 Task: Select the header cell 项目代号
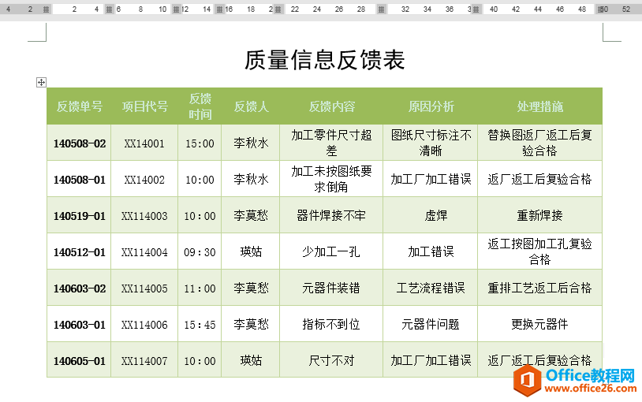click(x=144, y=106)
